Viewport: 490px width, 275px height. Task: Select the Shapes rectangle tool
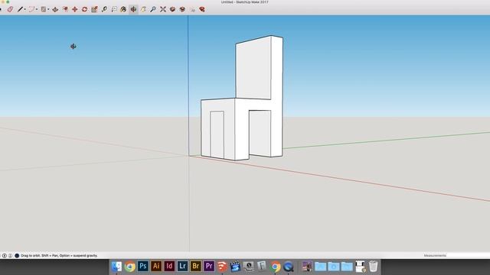click(x=44, y=9)
